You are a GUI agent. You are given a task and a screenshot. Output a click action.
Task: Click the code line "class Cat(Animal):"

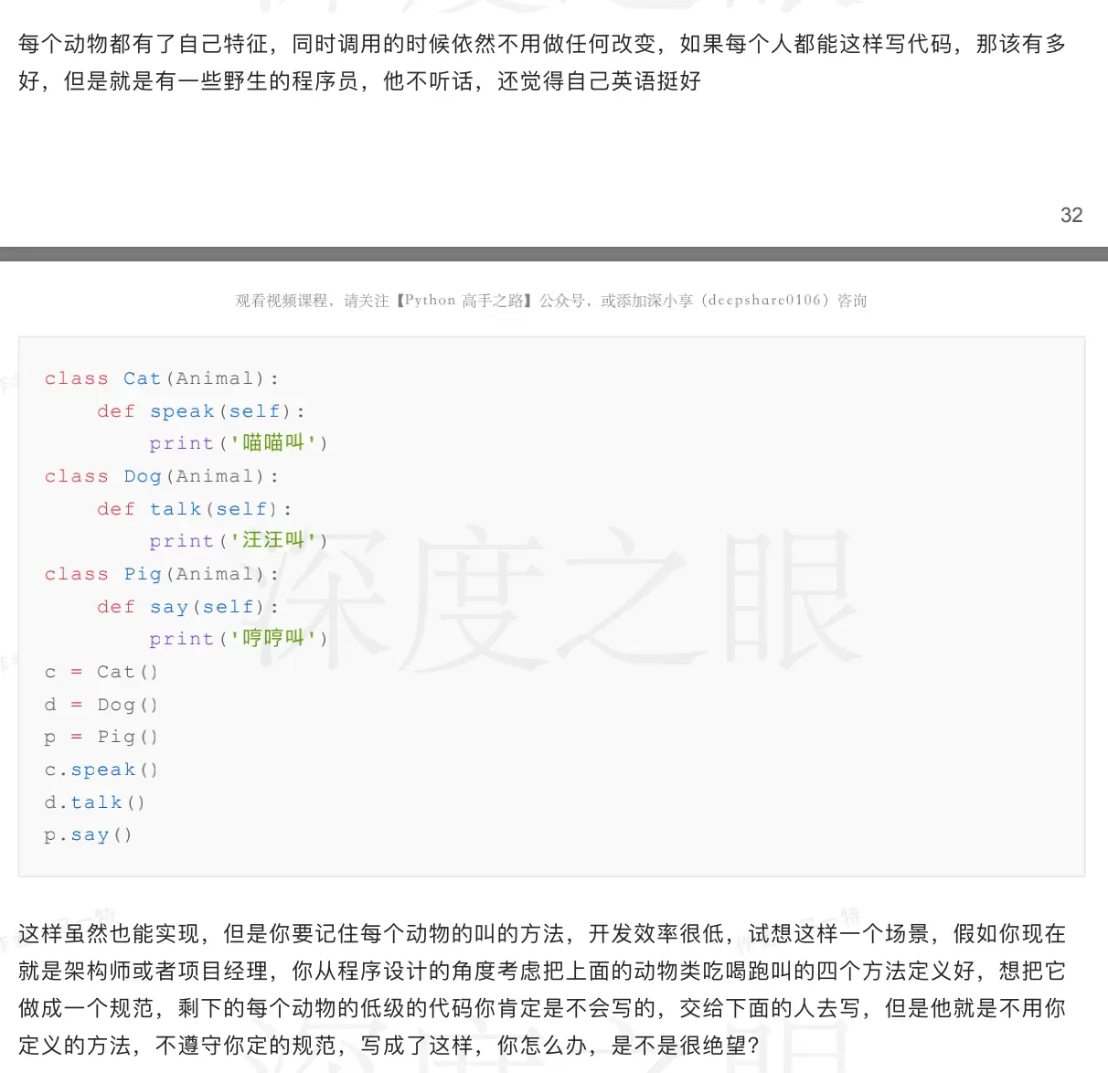[162, 378]
